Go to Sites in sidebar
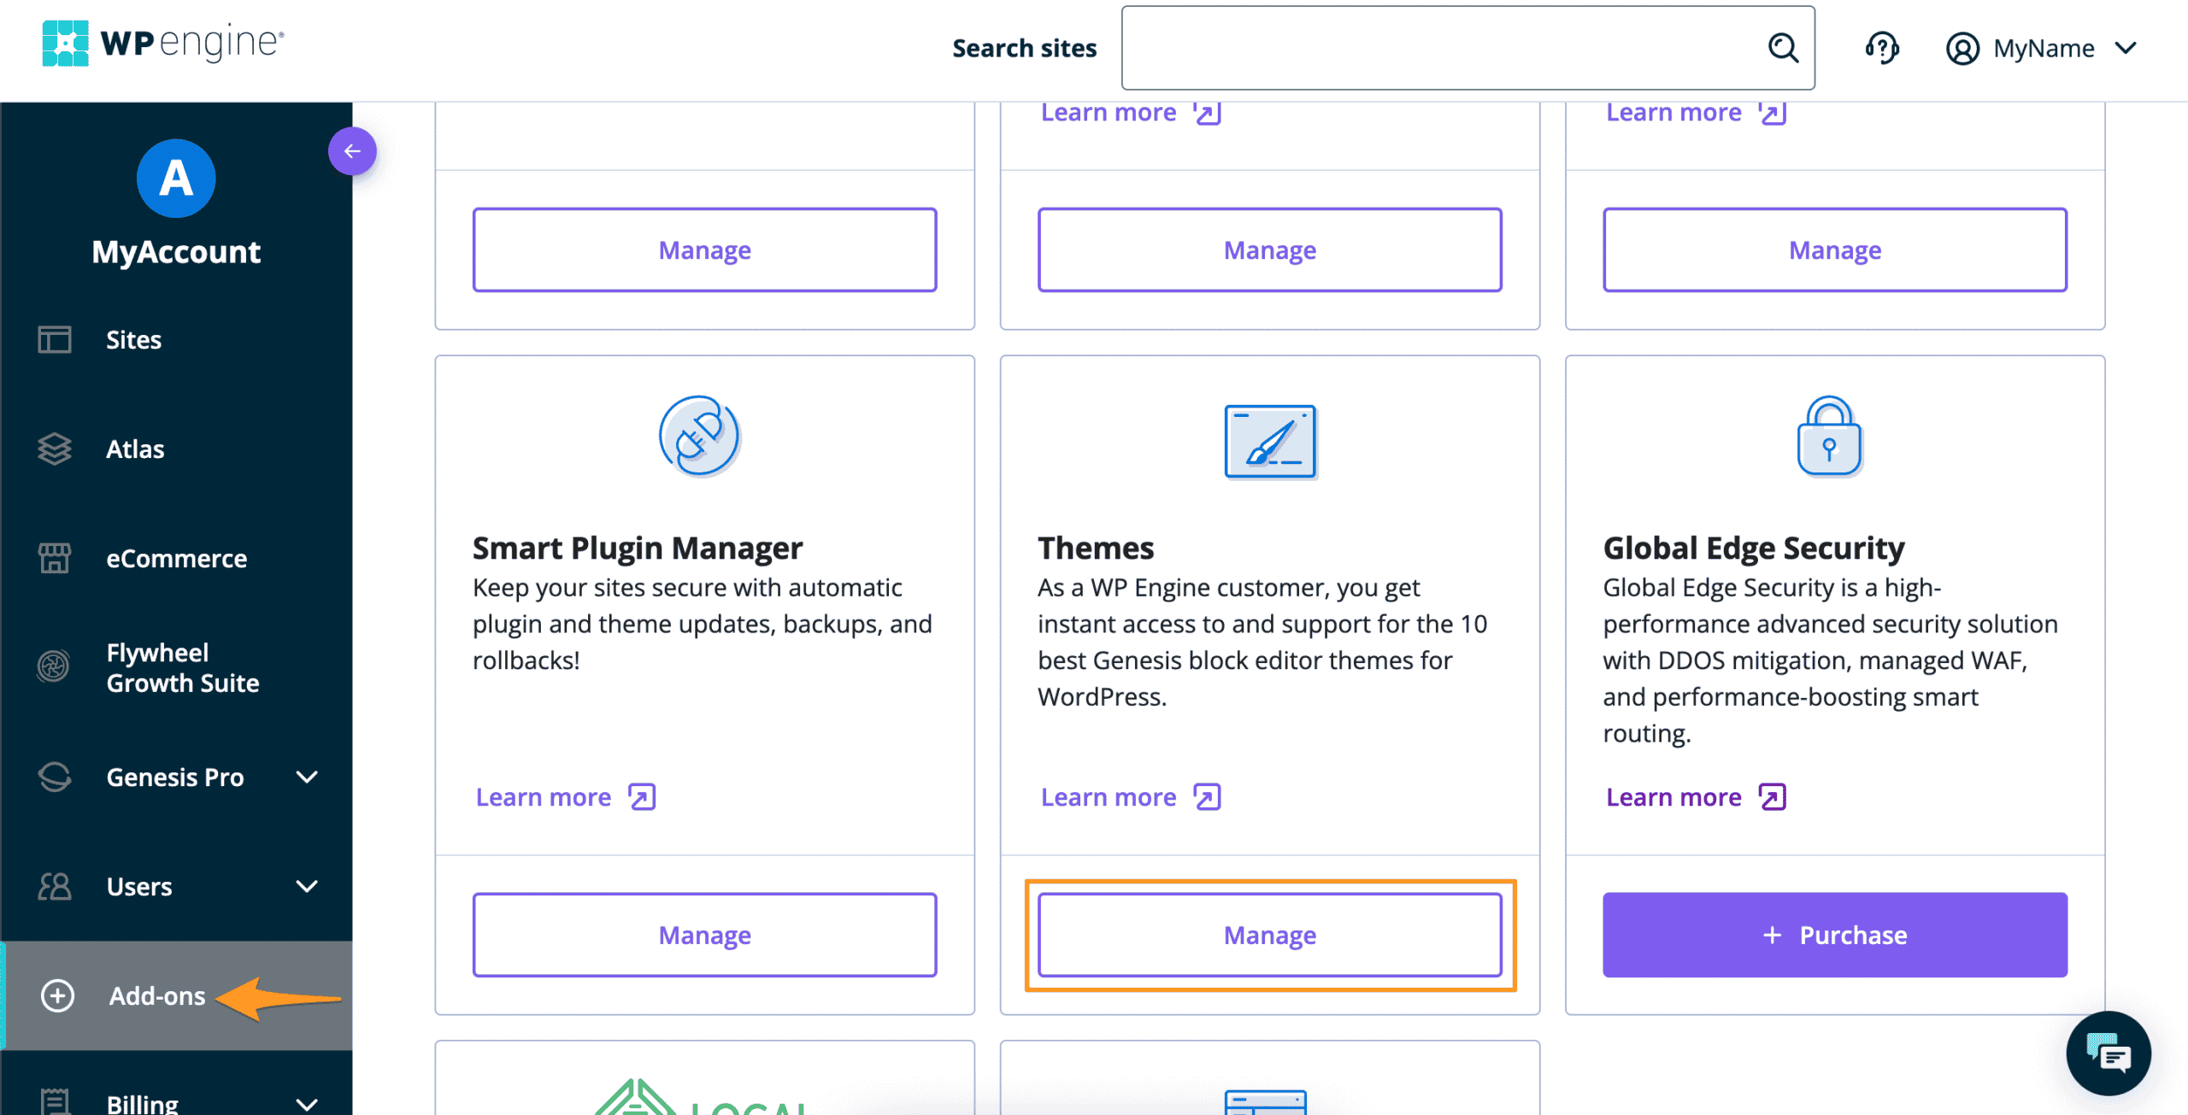Image resolution: width=2188 pixels, height=1115 pixels. point(133,340)
